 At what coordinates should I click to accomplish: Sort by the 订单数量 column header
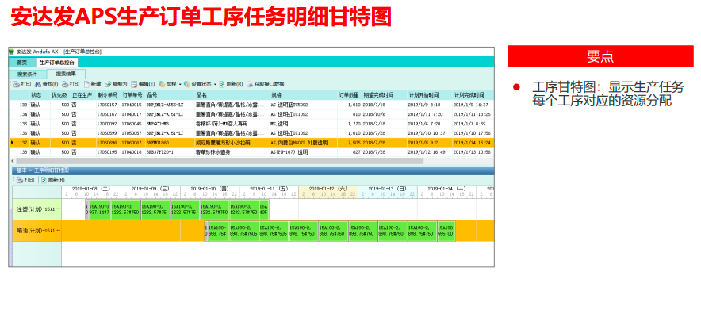[349, 95]
